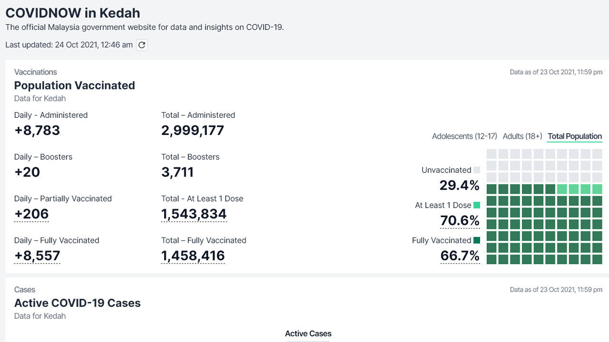
Task: Click Data for Kedah under Active COVID-19 Cases
Action: (x=40, y=316)
